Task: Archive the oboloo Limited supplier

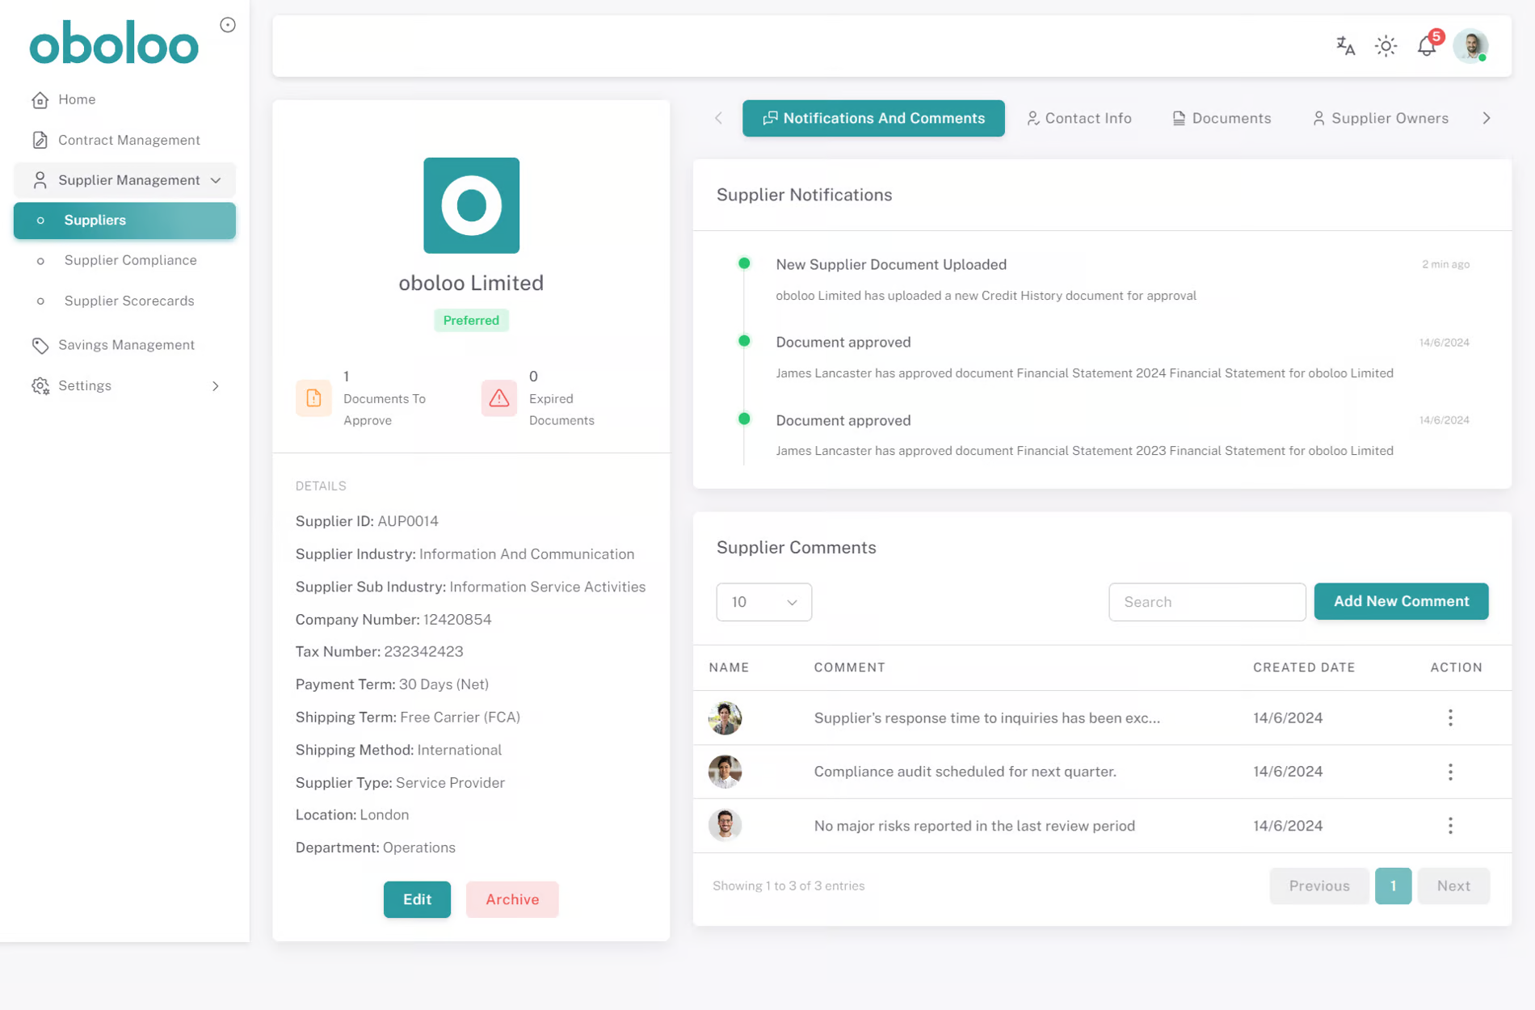Action: coord(512,899)
